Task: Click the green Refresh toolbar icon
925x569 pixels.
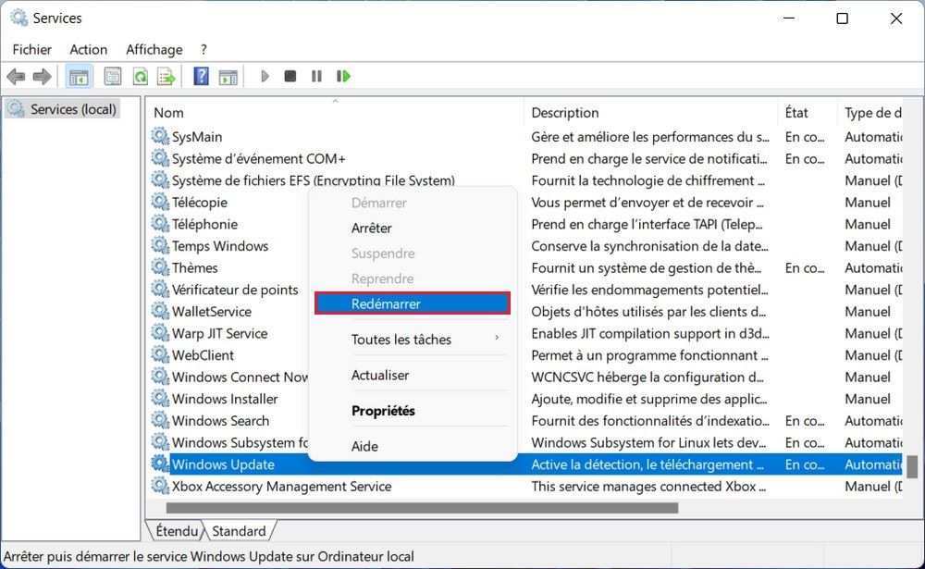Action: 141,76
